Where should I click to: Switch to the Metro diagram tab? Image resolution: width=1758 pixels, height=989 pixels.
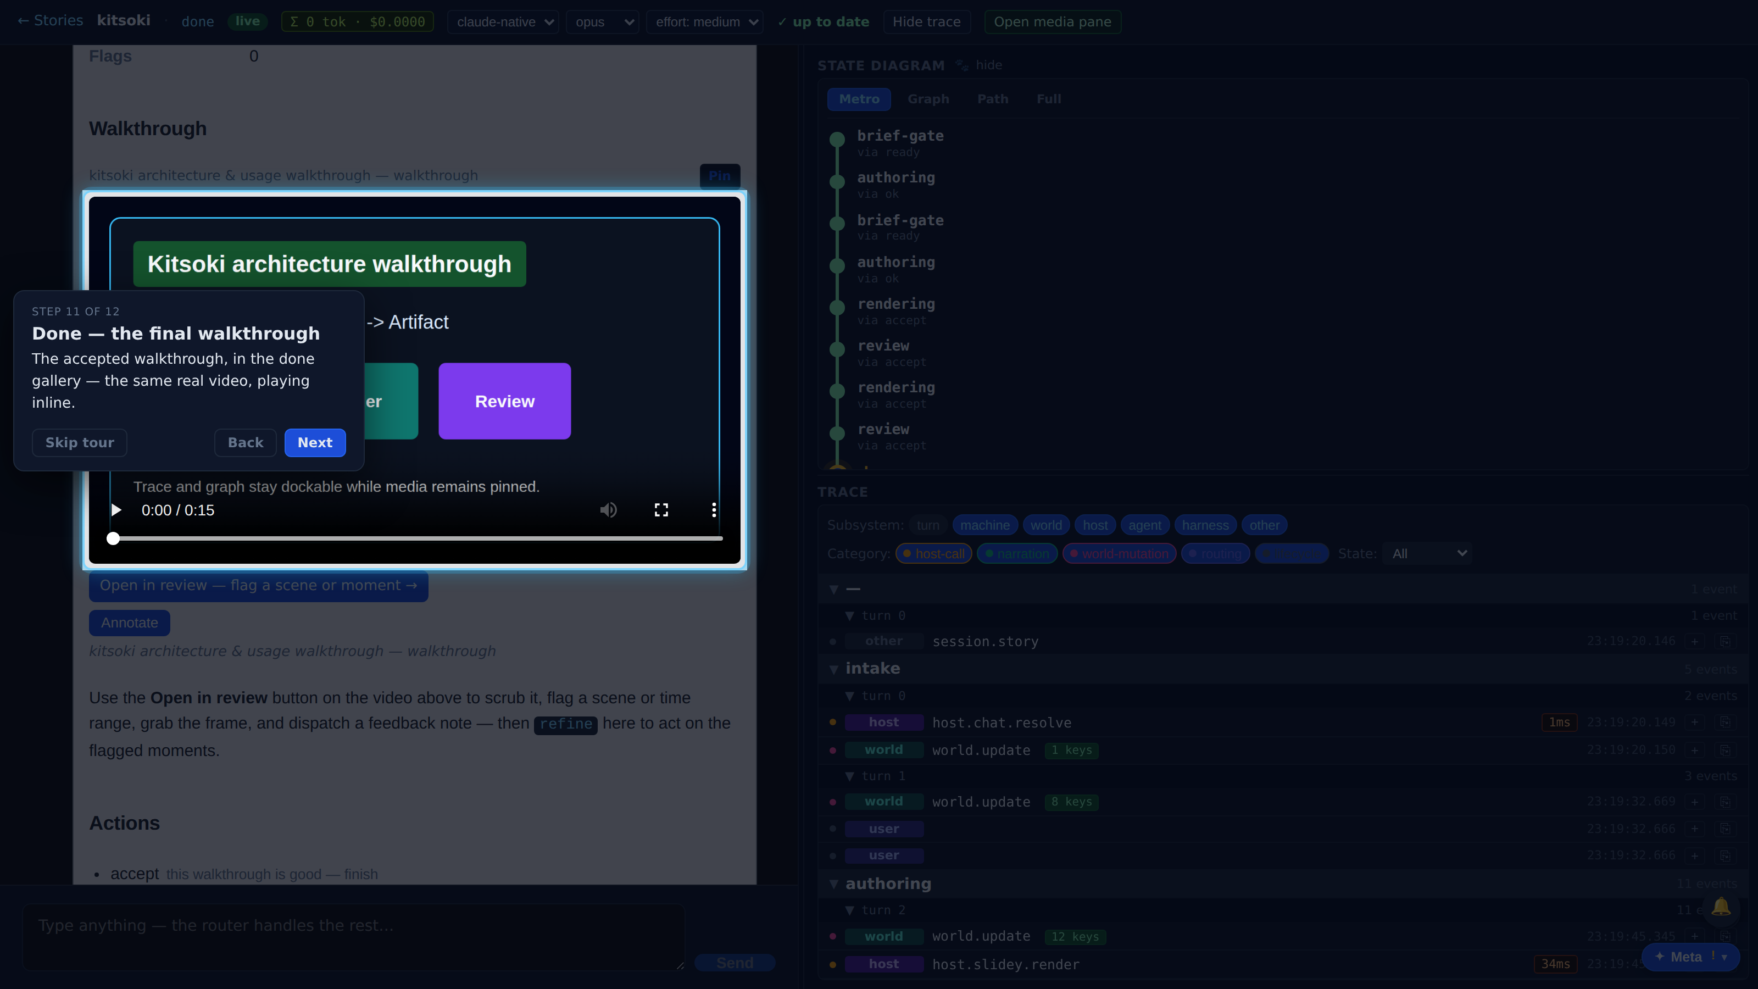coord(859,99)
